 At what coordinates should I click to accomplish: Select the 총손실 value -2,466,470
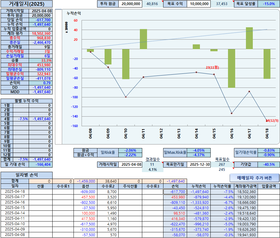point(41,43)
